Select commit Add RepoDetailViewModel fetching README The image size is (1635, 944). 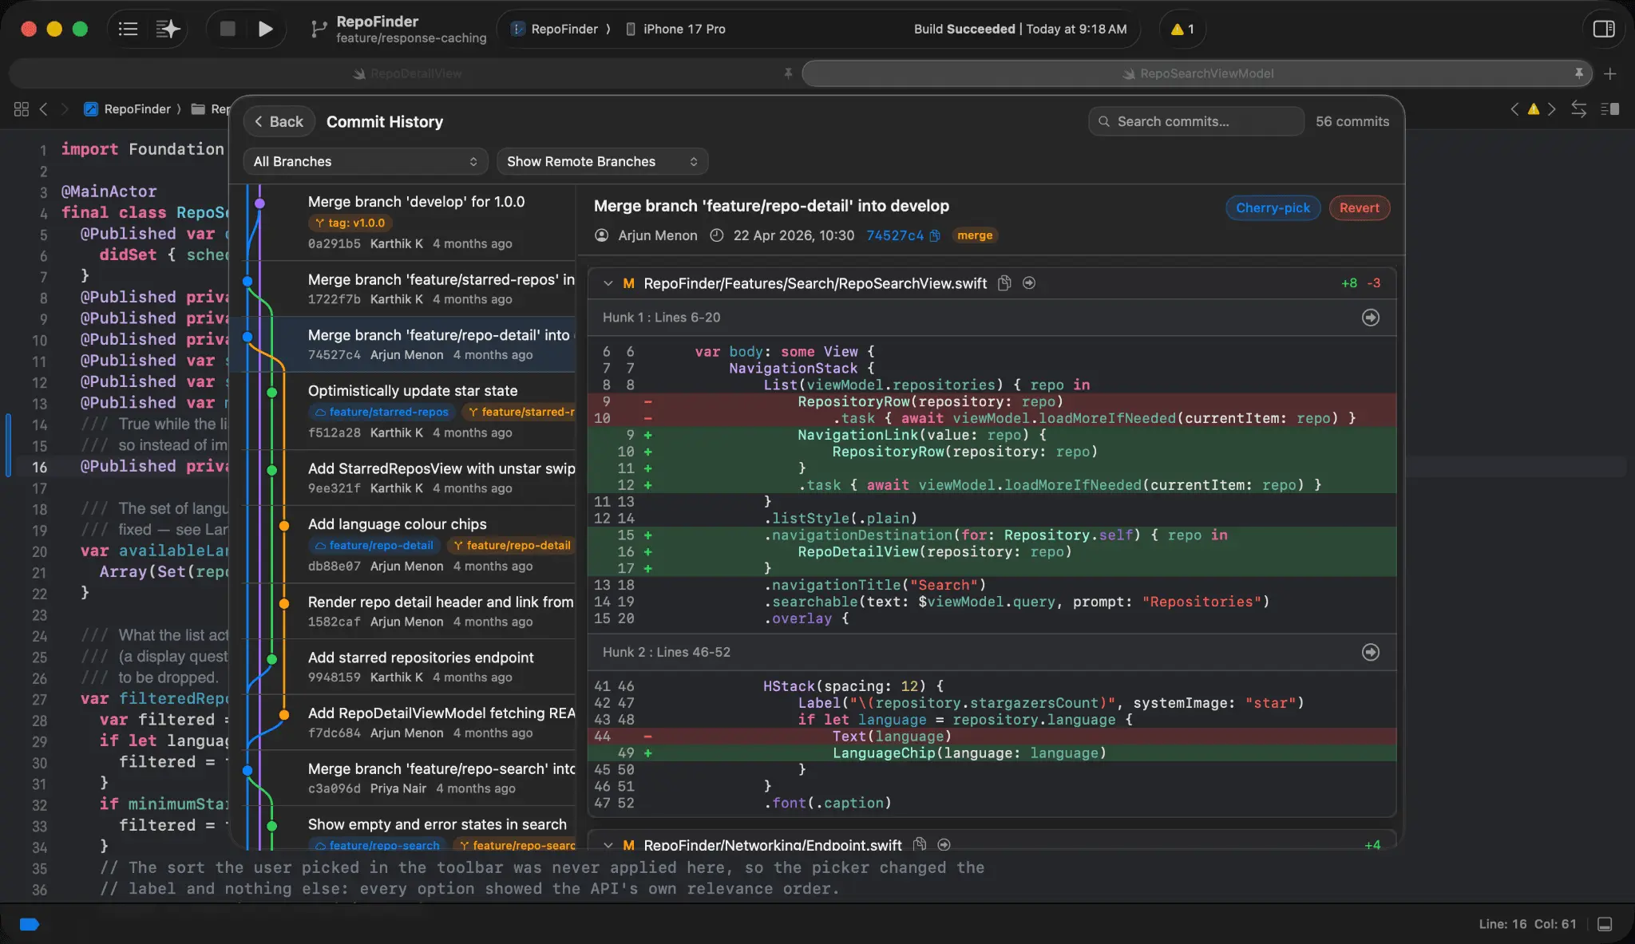(x=402, y=722)
